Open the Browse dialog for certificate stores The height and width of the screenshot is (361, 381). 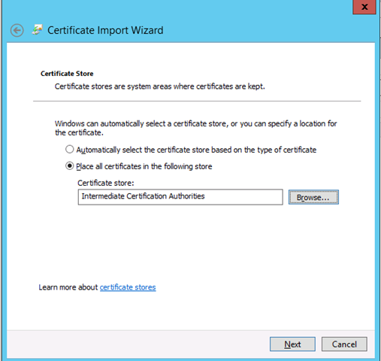(313, 197)
